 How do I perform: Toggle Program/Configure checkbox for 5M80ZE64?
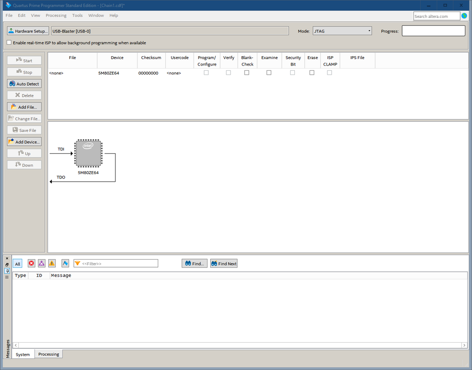[x=206, y=73]
